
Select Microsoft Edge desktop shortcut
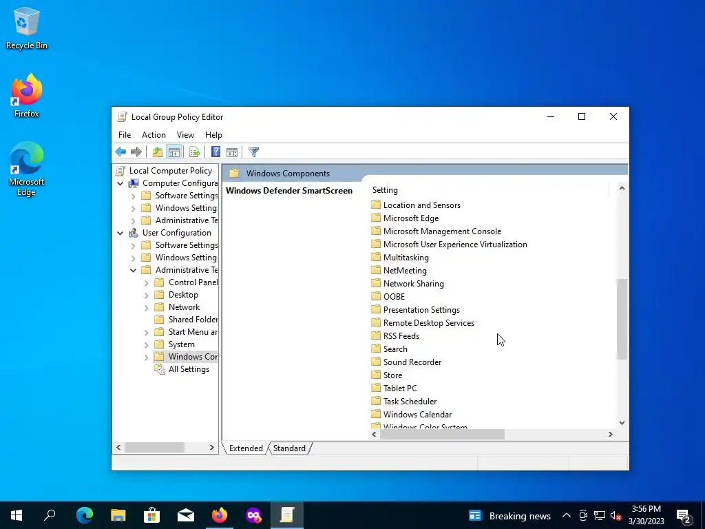pyautogui.click(x=27, y=169)
